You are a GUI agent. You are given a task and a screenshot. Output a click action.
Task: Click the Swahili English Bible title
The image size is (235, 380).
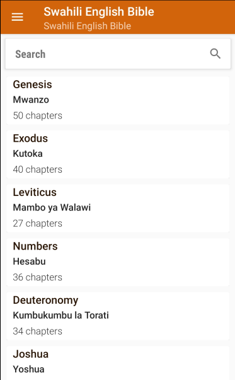pyautogui.click(x=99, y=11)
